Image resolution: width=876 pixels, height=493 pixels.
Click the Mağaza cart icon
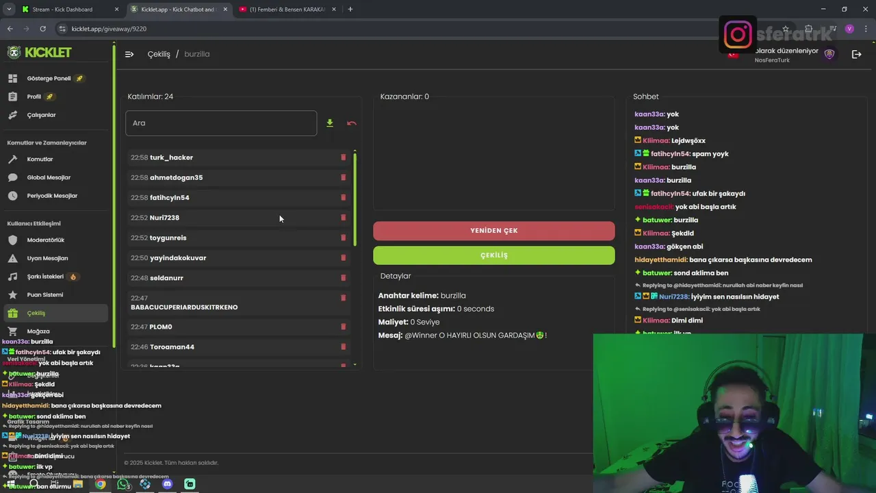point(12,331)
